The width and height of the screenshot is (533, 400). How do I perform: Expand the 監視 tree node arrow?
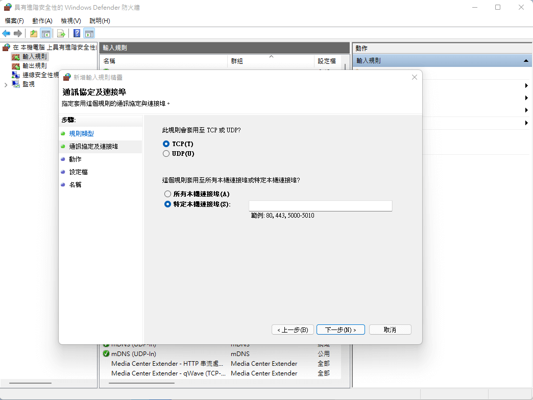[6, 85]
